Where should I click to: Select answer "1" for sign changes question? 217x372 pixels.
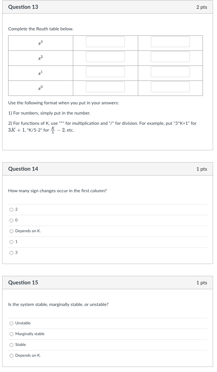click(x=11, y=242)
